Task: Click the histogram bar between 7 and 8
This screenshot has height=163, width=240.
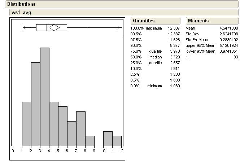Action: (80, 128)
